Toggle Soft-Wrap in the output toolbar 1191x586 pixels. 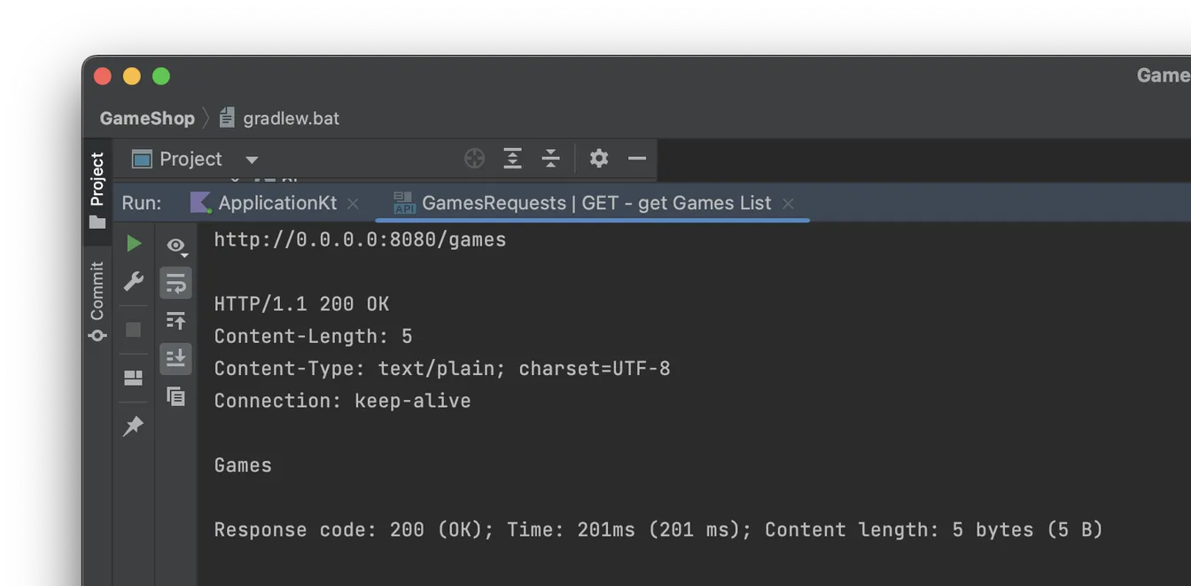pos(175,283)
